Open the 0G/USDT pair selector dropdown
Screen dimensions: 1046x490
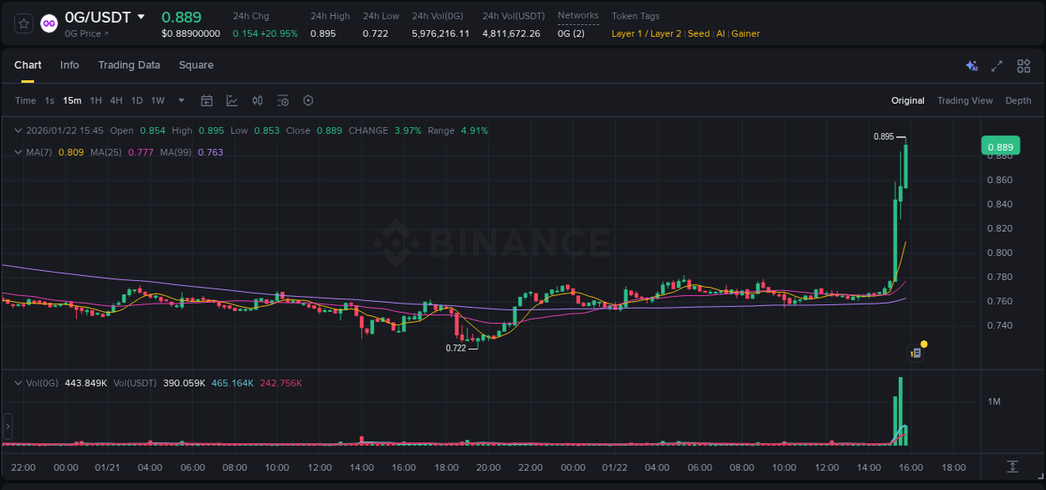140,17
